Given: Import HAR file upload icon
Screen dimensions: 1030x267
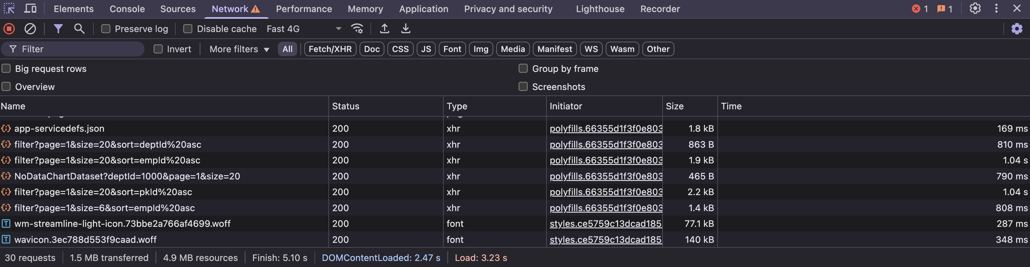Looking at the screenshot, I should (x=384, y=29).
